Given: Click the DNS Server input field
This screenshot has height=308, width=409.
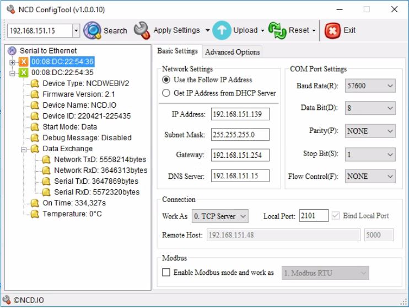Looking at the screenshot, I should (x=240, y=176).
